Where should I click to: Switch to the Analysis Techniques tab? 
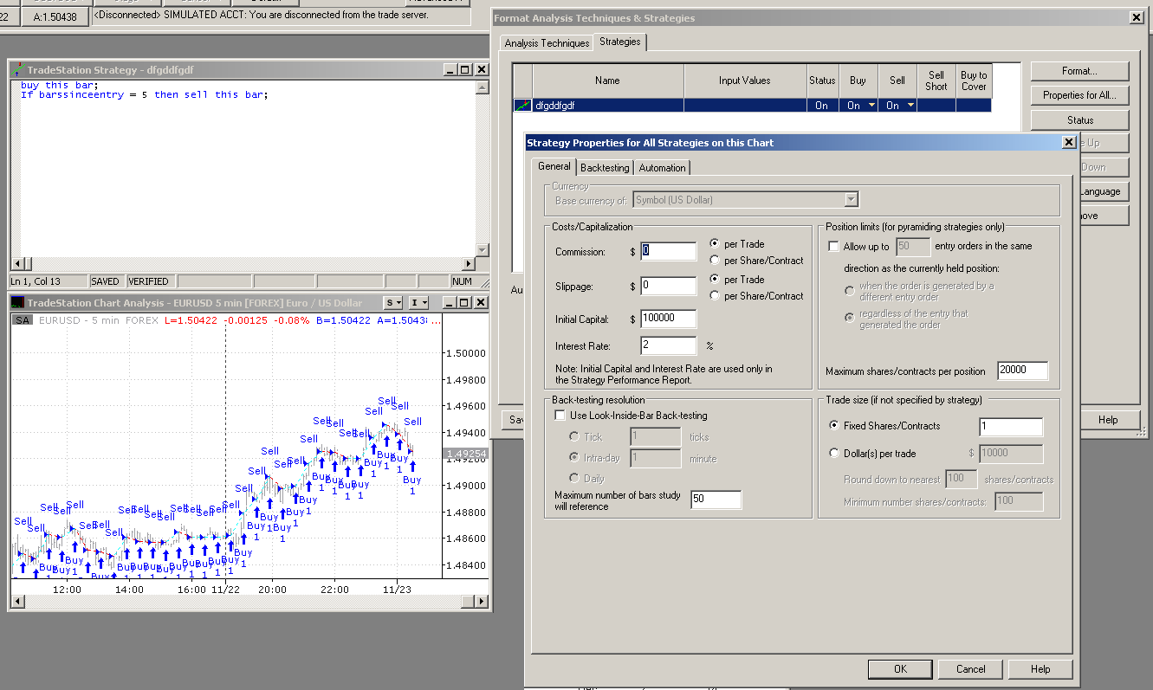click(547, 43)
